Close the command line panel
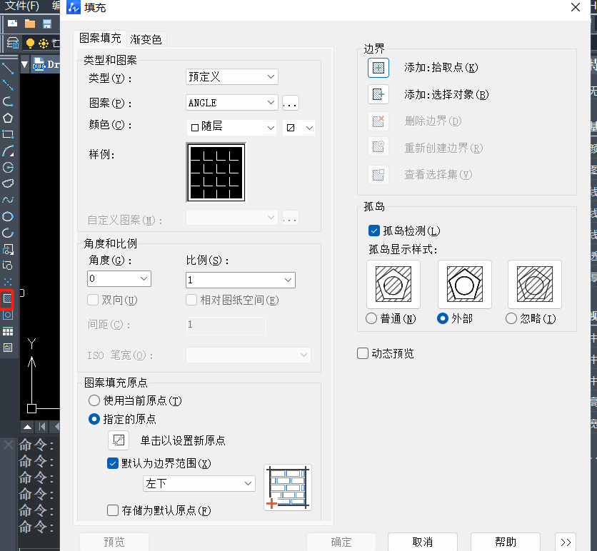 click(9, 444)
